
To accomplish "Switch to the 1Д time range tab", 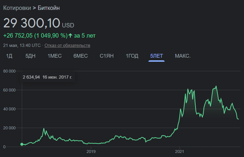I will tap(9, 56).
